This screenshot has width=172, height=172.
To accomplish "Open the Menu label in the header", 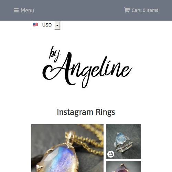I will pos(28,10).
